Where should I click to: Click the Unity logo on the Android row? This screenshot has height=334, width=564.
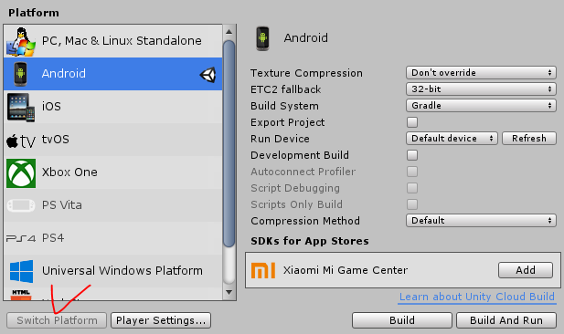click(208, 75)
